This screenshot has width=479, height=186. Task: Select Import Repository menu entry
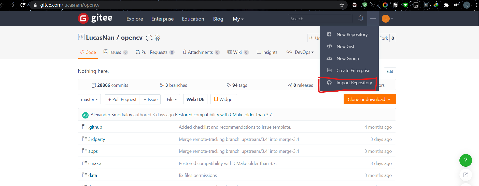tap(349, 83)
